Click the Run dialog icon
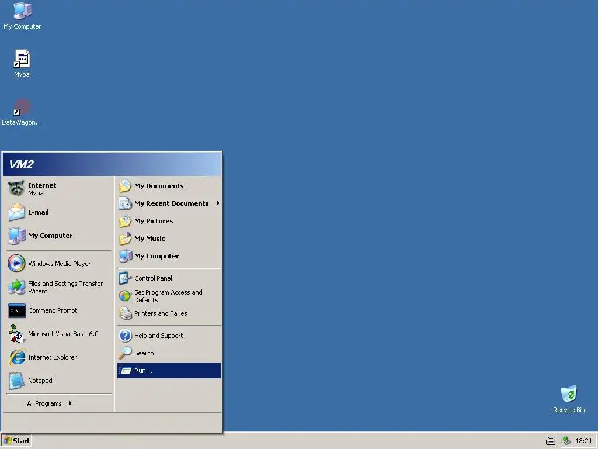Viewport: 598px width, 449px height. [x=125, y=371]
